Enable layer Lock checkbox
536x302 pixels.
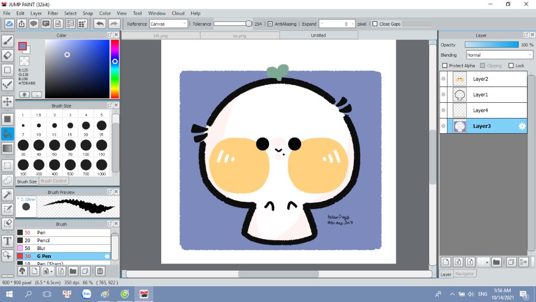point(511,66)
